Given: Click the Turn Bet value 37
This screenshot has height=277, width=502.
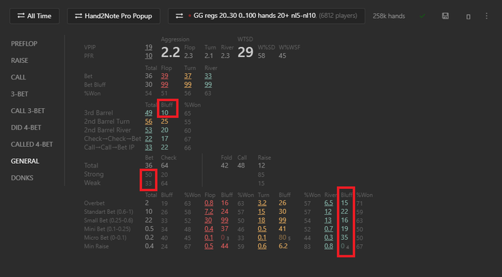Looking at the screenshot, I should click(188, 76).
